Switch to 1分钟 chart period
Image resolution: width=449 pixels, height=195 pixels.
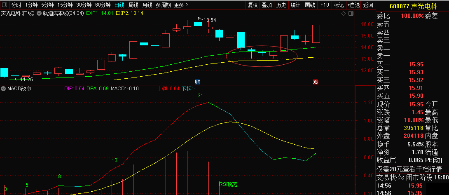point(31,5)
